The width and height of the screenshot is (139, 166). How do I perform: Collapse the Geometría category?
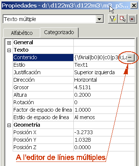click(9, 125)
